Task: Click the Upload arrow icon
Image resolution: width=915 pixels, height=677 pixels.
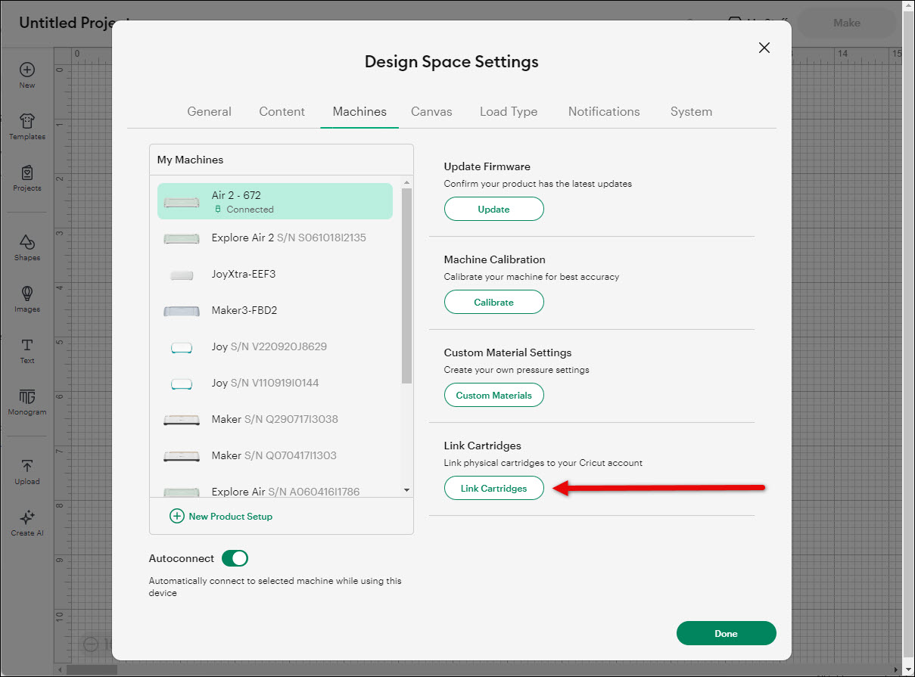Action: [x=27, y=467]
